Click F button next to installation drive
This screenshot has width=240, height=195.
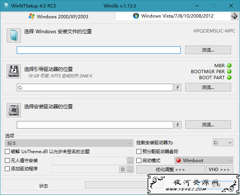pos(178,125)
